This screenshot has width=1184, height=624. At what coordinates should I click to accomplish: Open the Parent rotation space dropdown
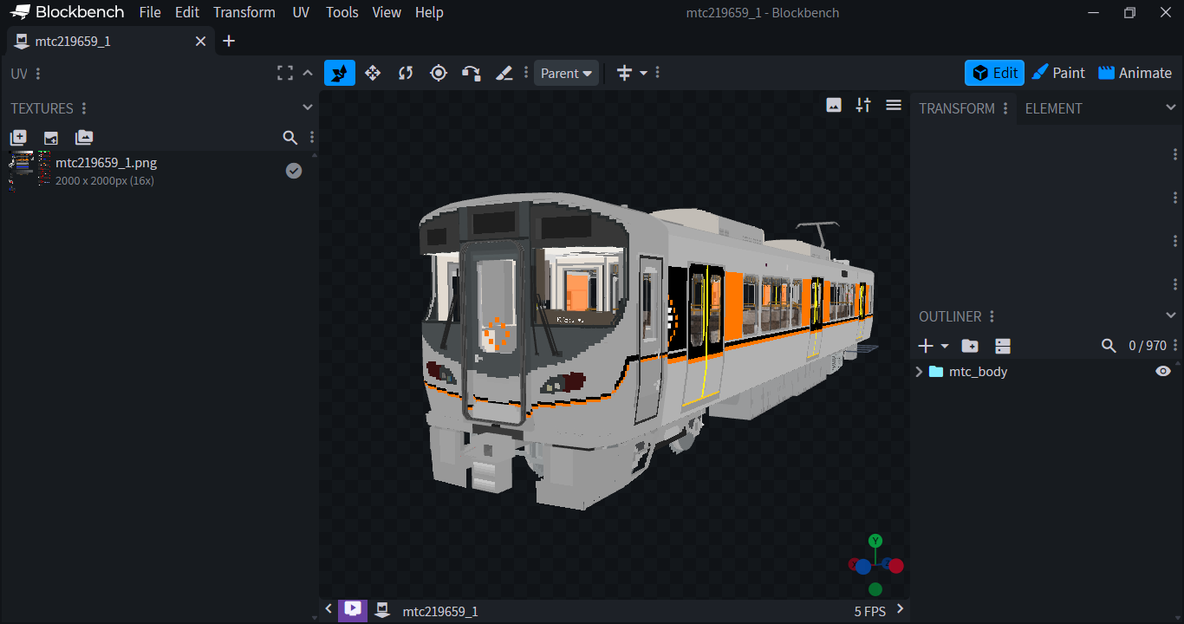(566, 73)
